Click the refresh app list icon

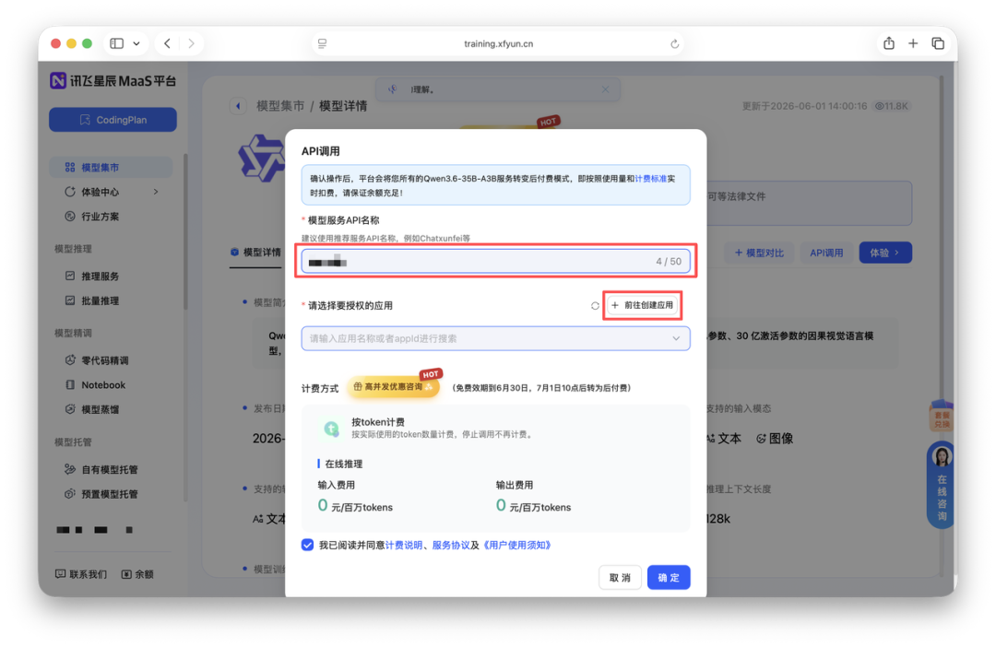pyautogui.click(x=595, y=305)
